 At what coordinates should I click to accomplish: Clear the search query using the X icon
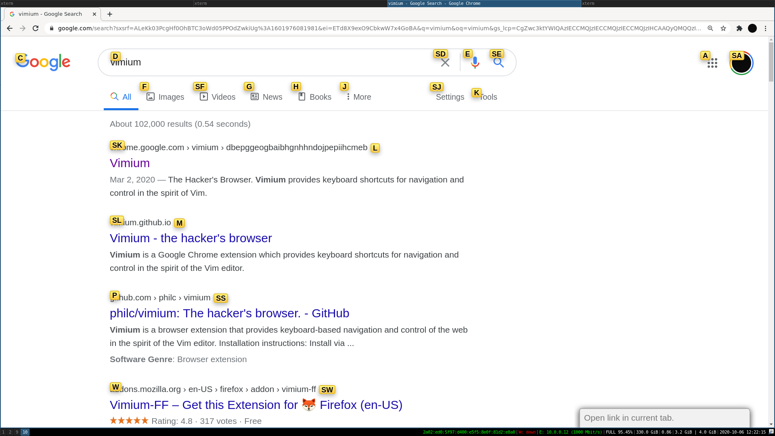click(x=445, y=62)
